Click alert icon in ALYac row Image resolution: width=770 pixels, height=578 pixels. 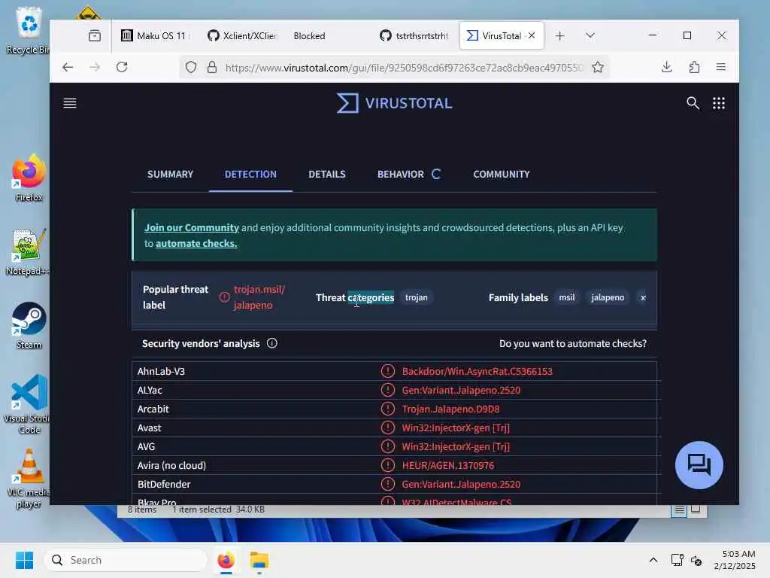(x=388, y=390)
